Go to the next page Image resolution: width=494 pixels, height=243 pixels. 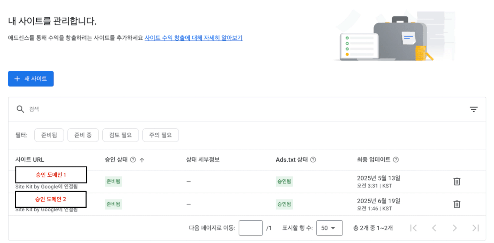(x=455, y=228)
